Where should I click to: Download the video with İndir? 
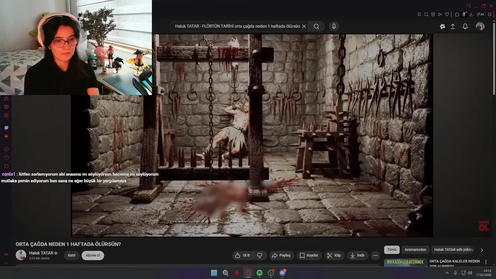[358, 255]
